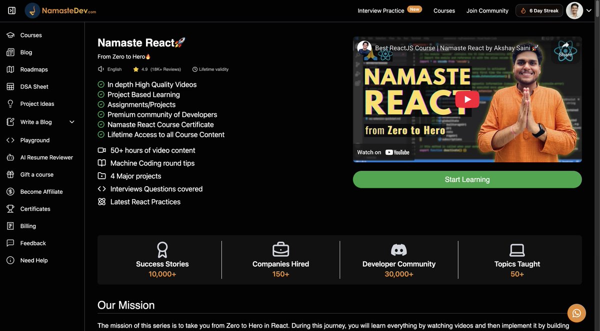Click the Start Learning button
The image size is (600, 331).
click(x=467, y=179)
